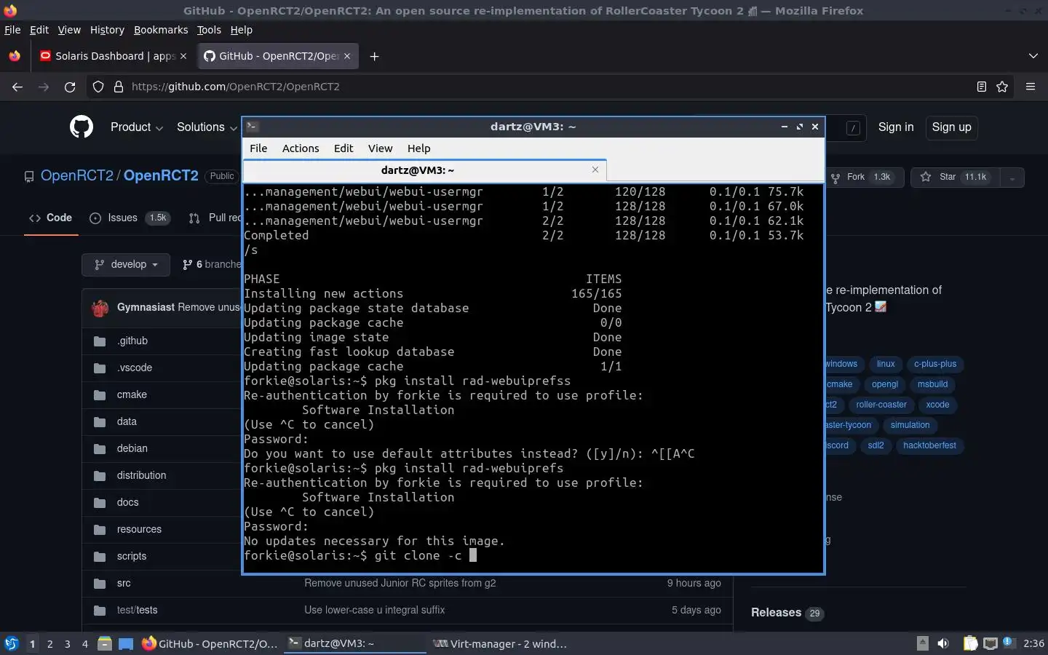1048x655 pixels.
Task: Reload the GitHub page
Action: click(70, 87)
